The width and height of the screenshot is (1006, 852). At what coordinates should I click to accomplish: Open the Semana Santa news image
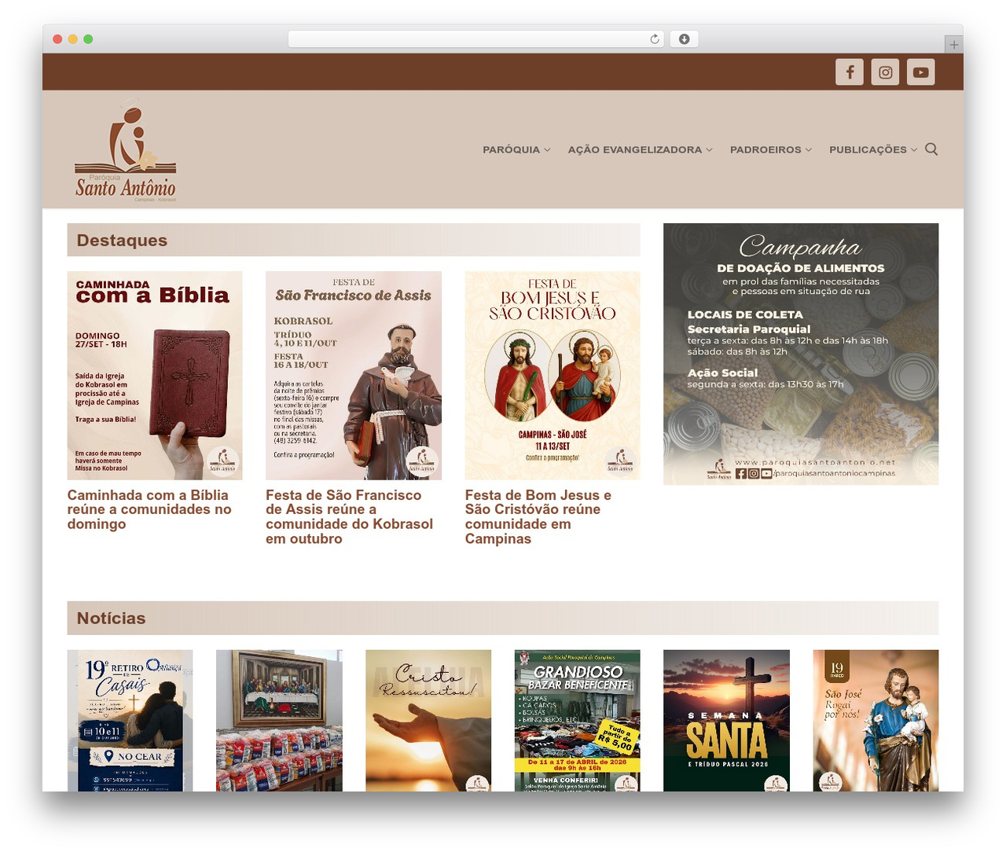pos(726,720)
